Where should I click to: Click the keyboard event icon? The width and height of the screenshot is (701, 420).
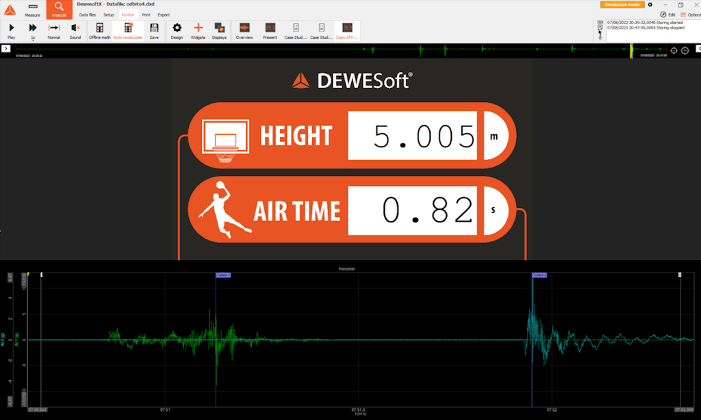click(600, 22)
